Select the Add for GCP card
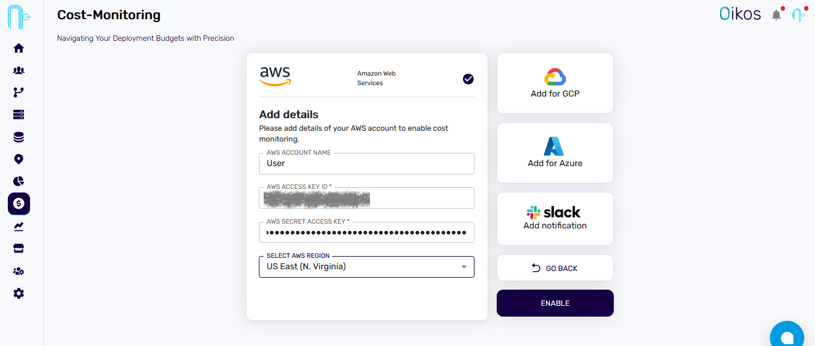 [x=554, y=83]
